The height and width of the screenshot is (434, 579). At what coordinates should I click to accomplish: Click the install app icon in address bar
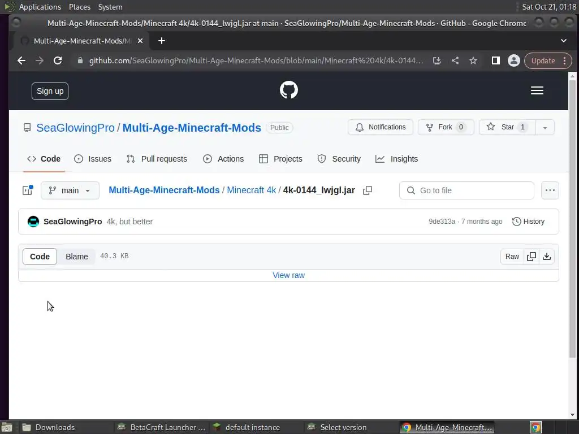(x=437, y=60)
